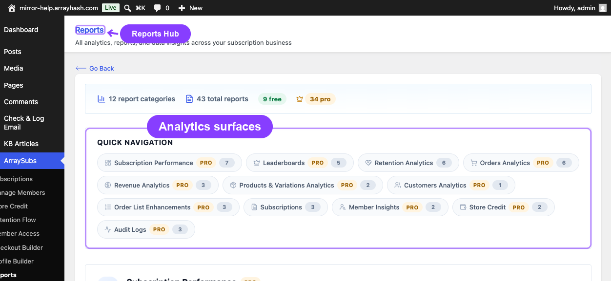The height and width of the screenshot is (281, 611).
Task: Jump to Revenue Analytics reports
Action: click(x=158, y=185)
